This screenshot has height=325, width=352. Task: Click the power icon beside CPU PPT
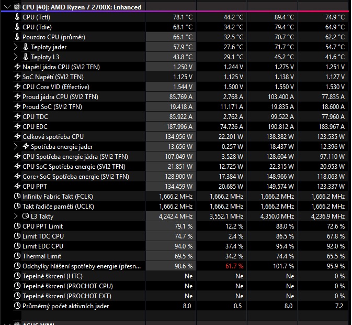click(x=17, y=187)
